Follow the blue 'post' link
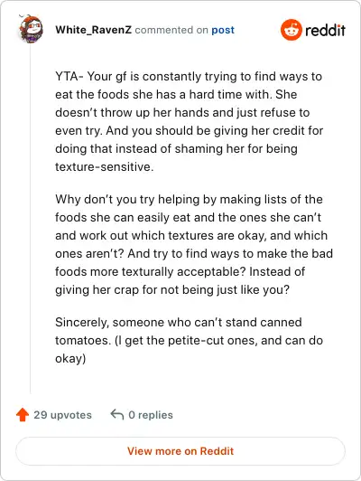The height and width of the screenshot is (481, 361). [x=223, y=30]
